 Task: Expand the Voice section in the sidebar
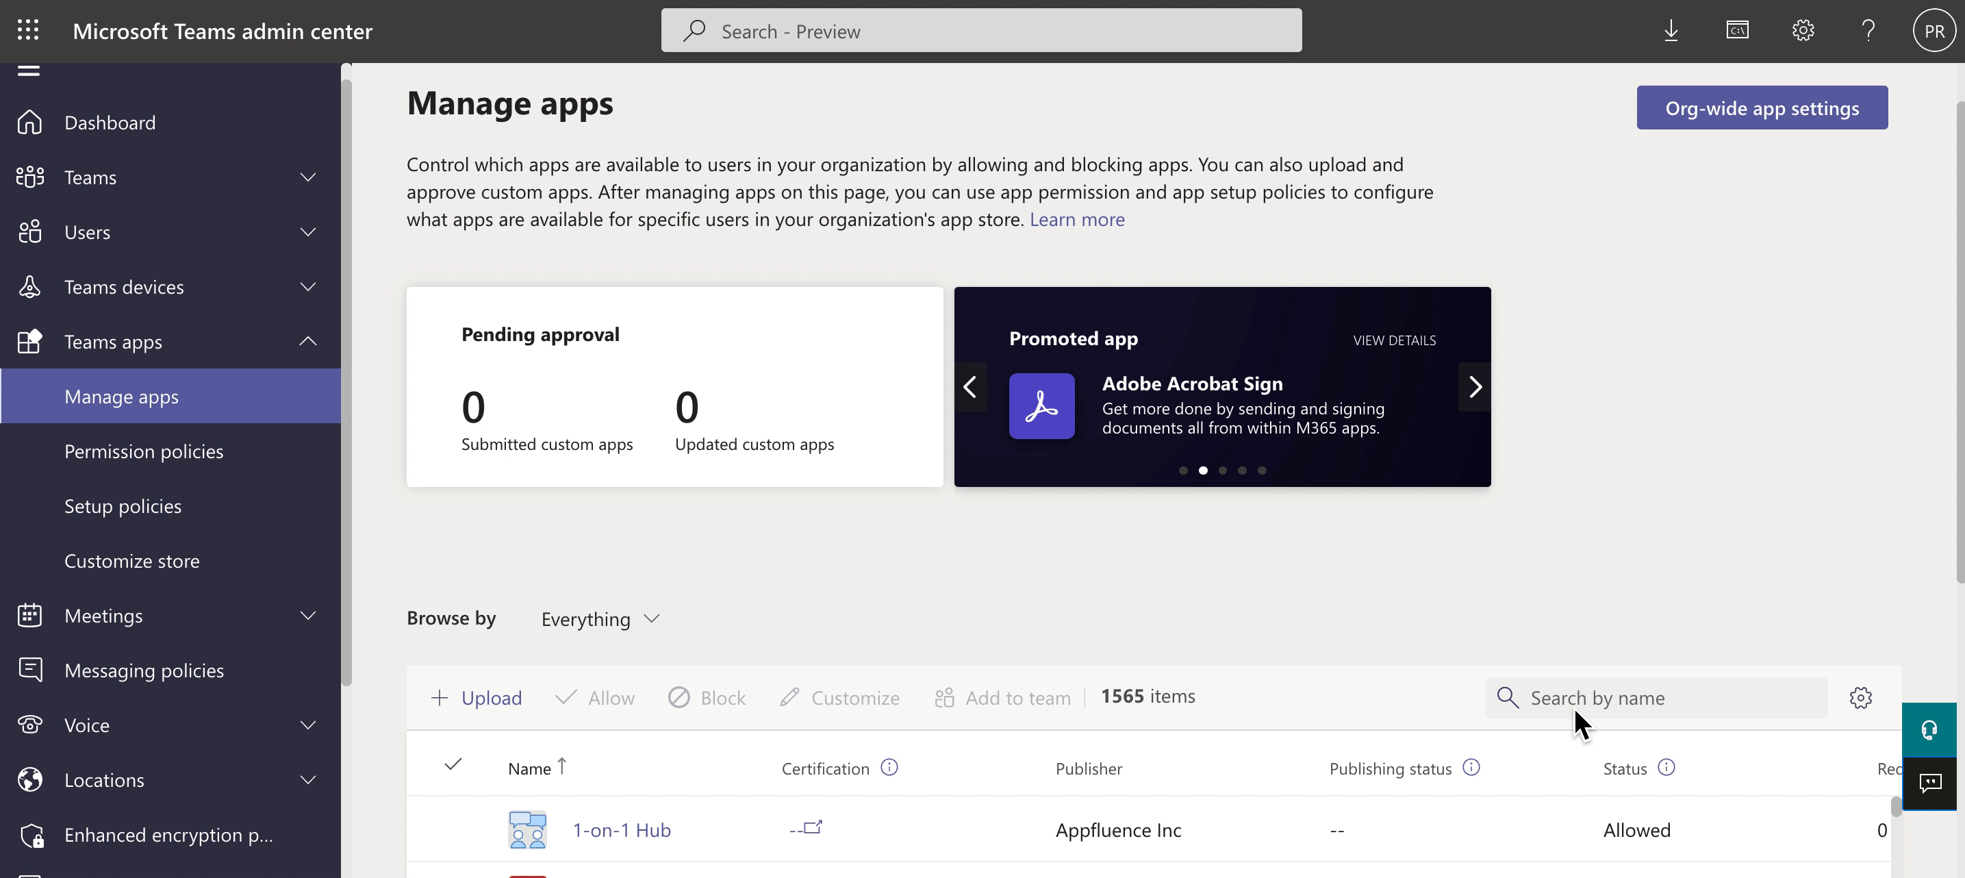coord(307,725)
